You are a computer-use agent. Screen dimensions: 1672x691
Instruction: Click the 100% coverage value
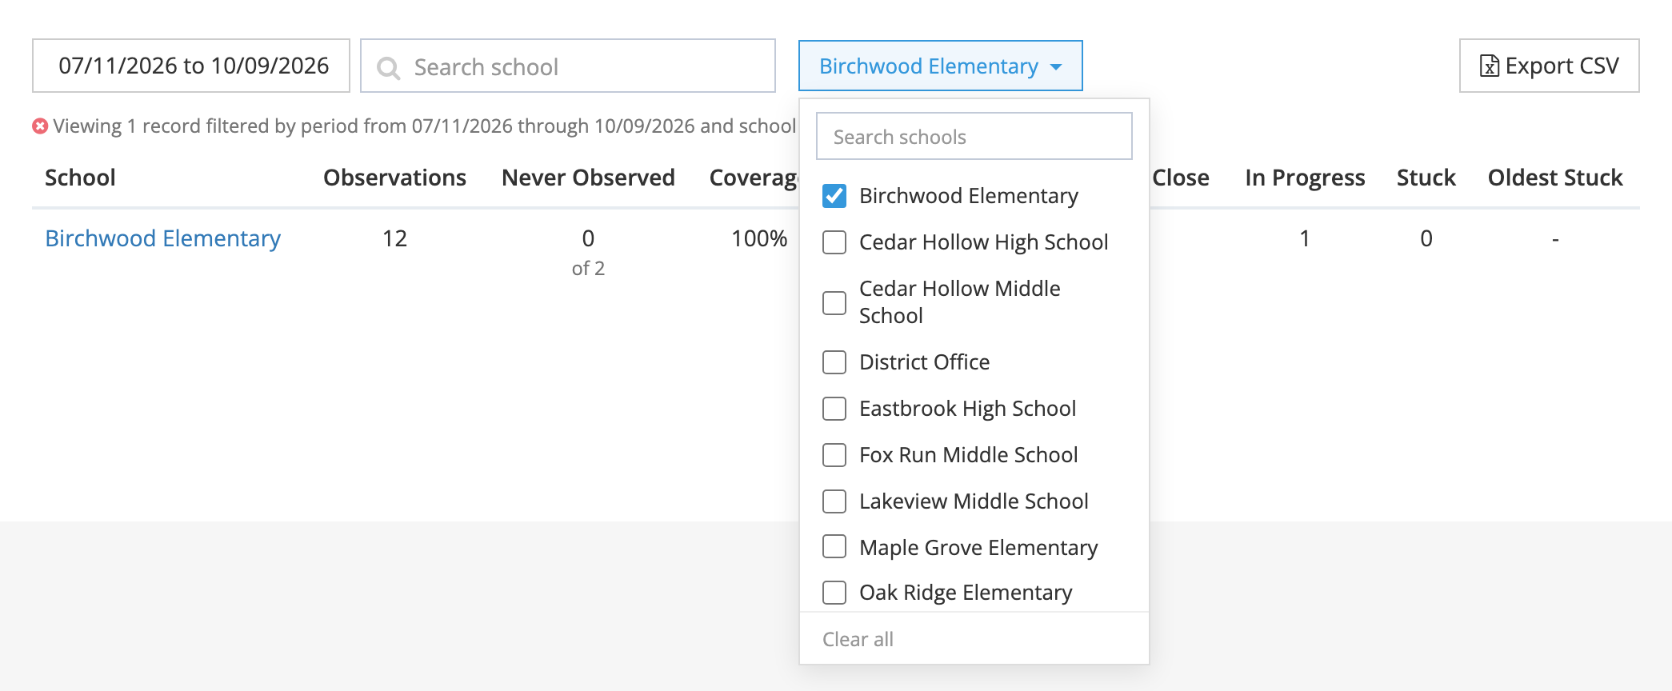(759, 238)
